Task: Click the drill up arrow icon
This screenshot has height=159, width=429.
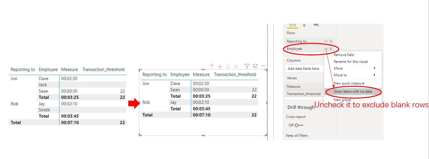Action: point(212,66)
